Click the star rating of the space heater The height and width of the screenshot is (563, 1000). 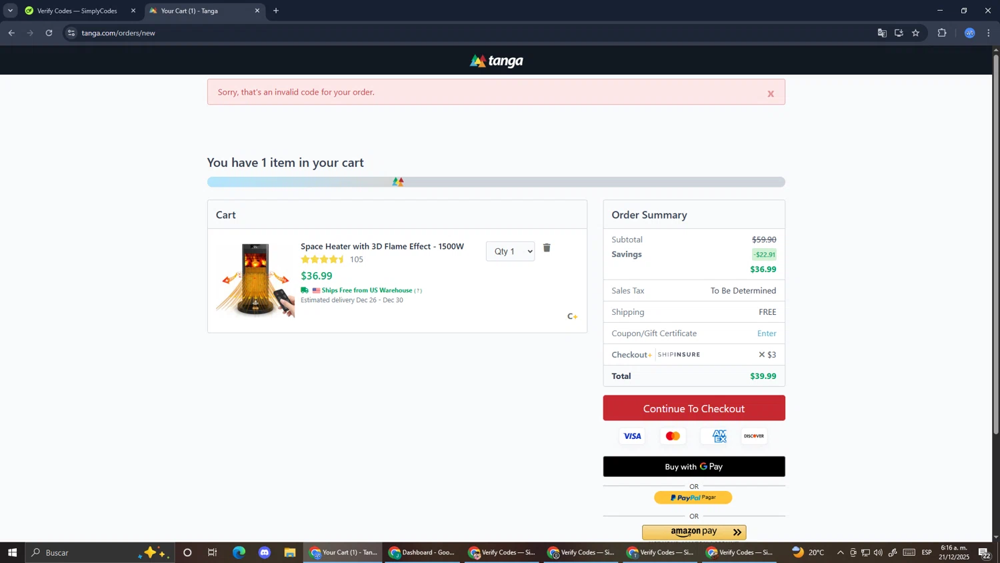[x=323, y=259]
